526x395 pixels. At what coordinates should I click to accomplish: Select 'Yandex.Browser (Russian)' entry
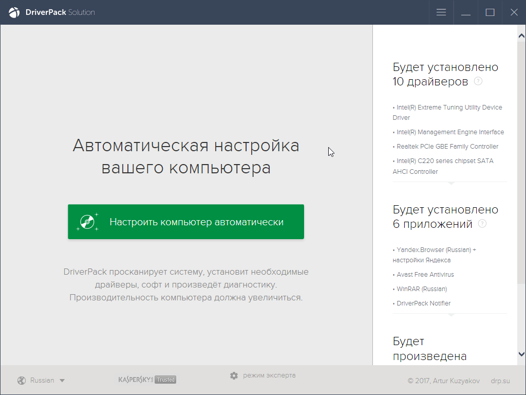[x=435, y=255]
